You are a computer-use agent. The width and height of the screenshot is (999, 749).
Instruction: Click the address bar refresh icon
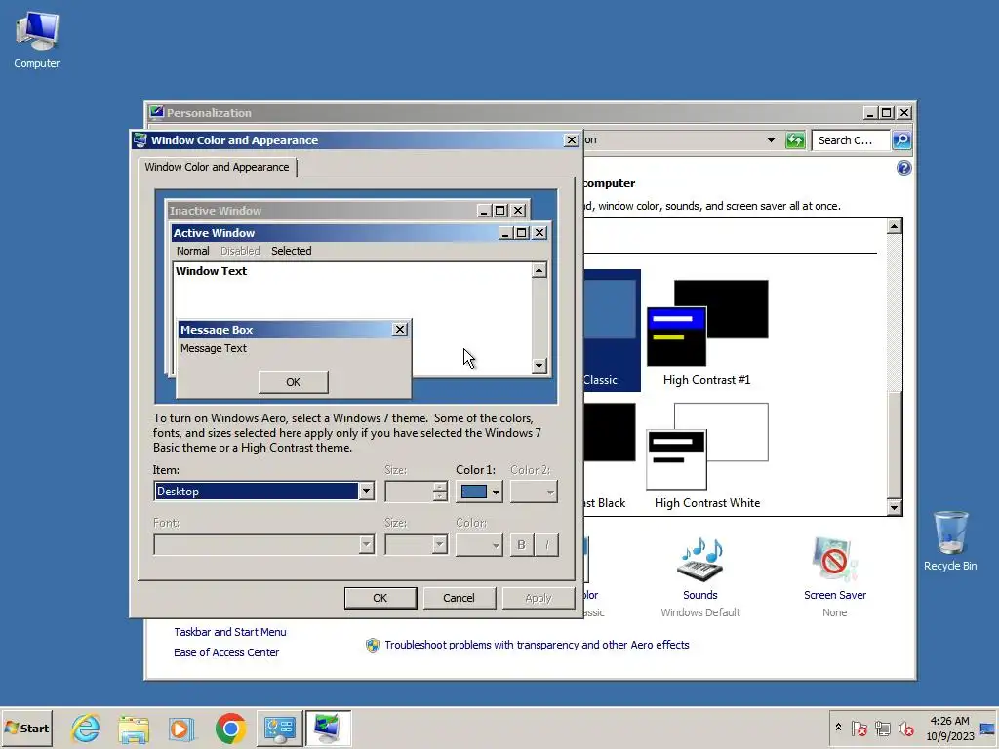[795, 140]
